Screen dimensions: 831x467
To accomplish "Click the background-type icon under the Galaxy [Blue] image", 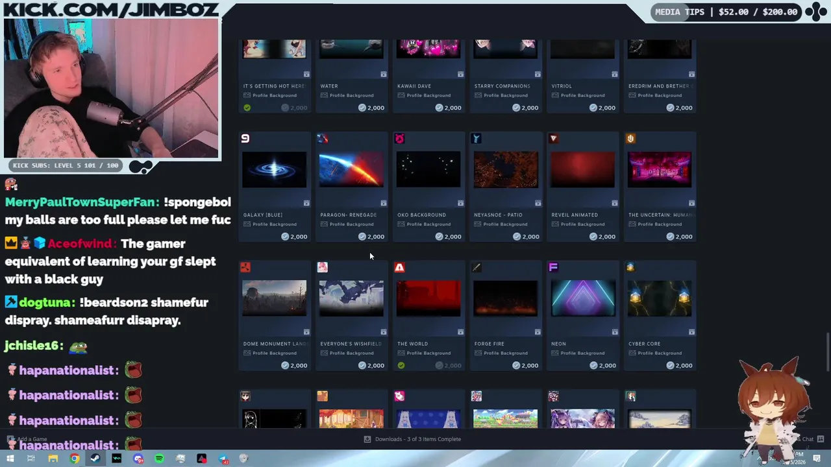I will [306, 203].
